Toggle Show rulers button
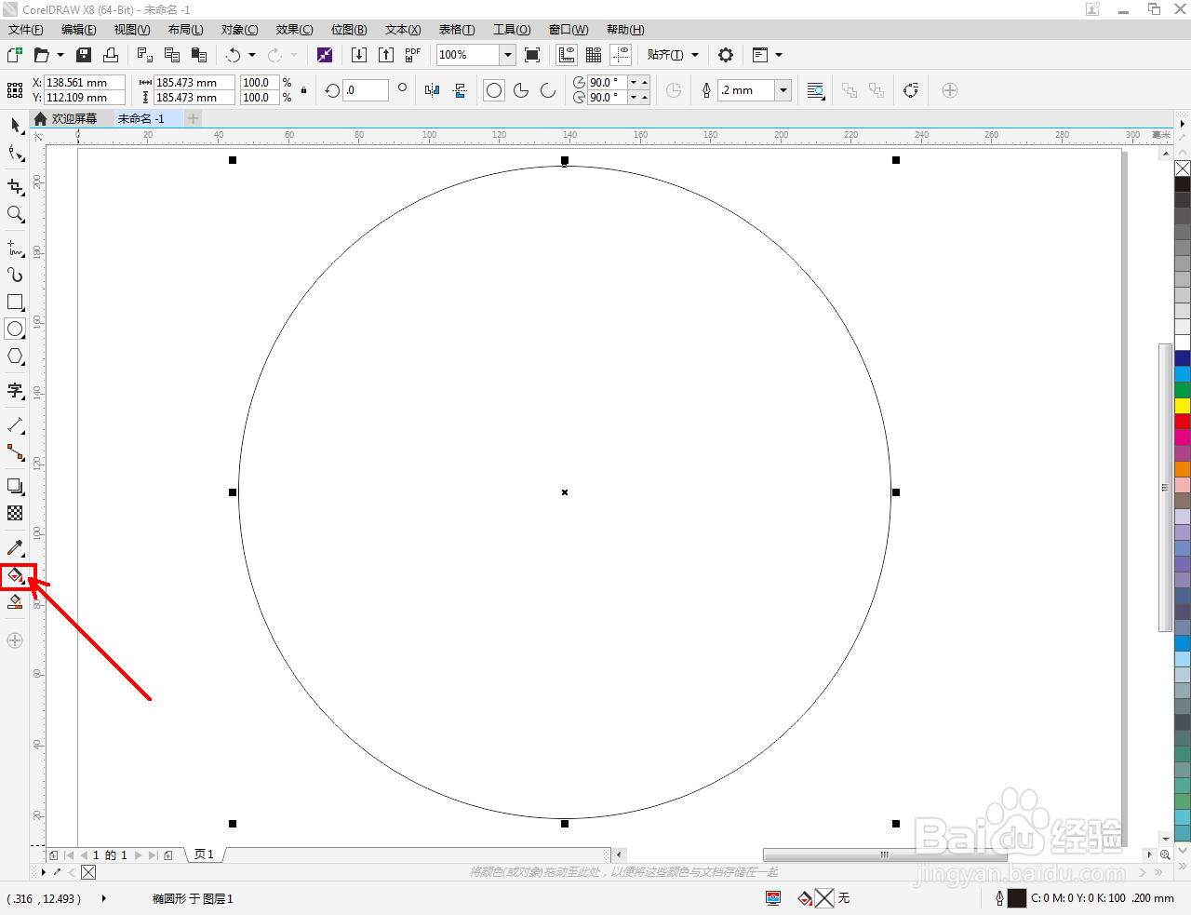The width and height of the screenshot is (1191, 915). click(x=567, y=55)
